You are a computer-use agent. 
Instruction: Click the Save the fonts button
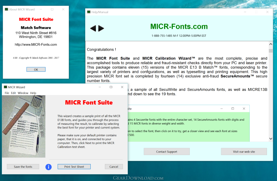23,167
